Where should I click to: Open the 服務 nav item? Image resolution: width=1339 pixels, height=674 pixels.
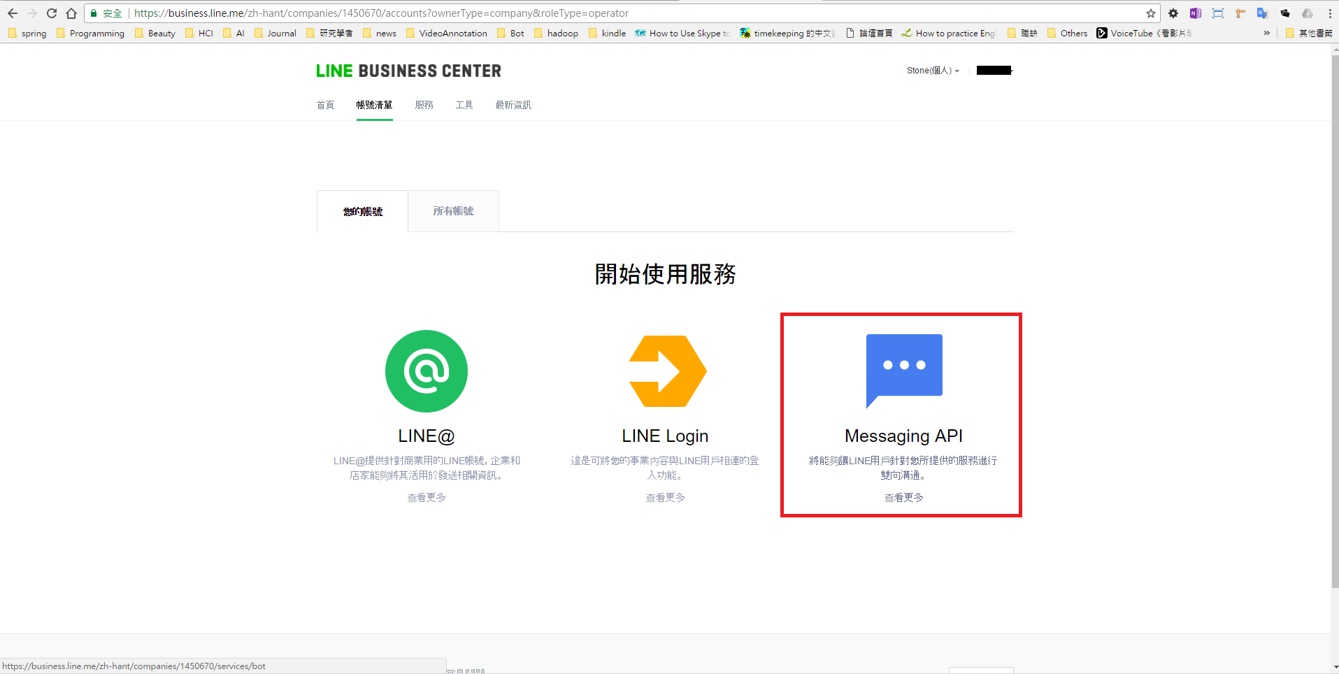tap(424, 105)
